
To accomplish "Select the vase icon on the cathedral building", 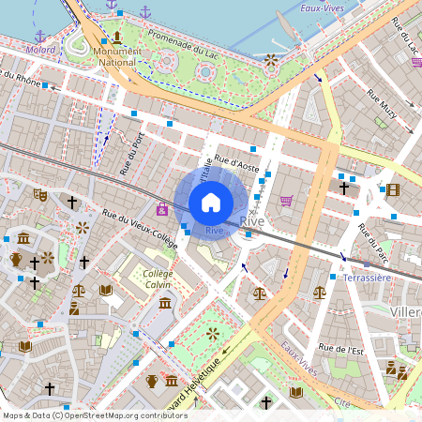I will click(x=16, y=260).
